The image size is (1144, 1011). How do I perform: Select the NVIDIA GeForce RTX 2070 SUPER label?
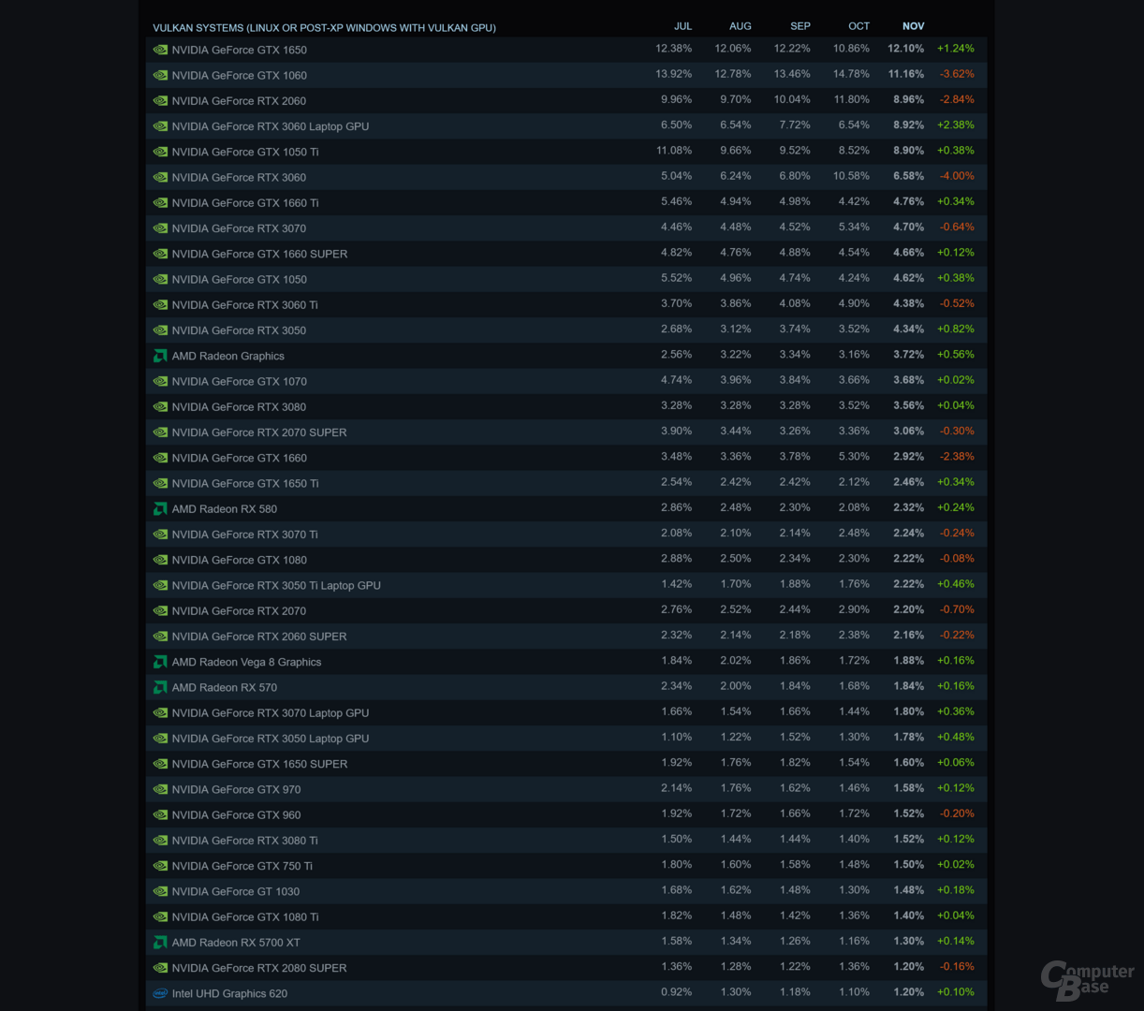pos(259,432)
